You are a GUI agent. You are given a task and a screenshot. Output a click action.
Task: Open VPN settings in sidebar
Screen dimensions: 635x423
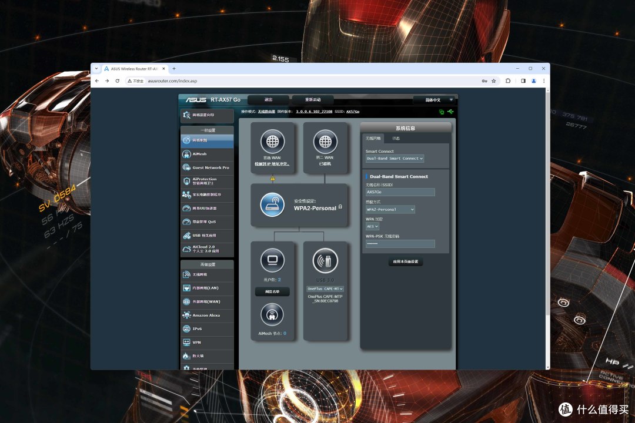point(207,342)
